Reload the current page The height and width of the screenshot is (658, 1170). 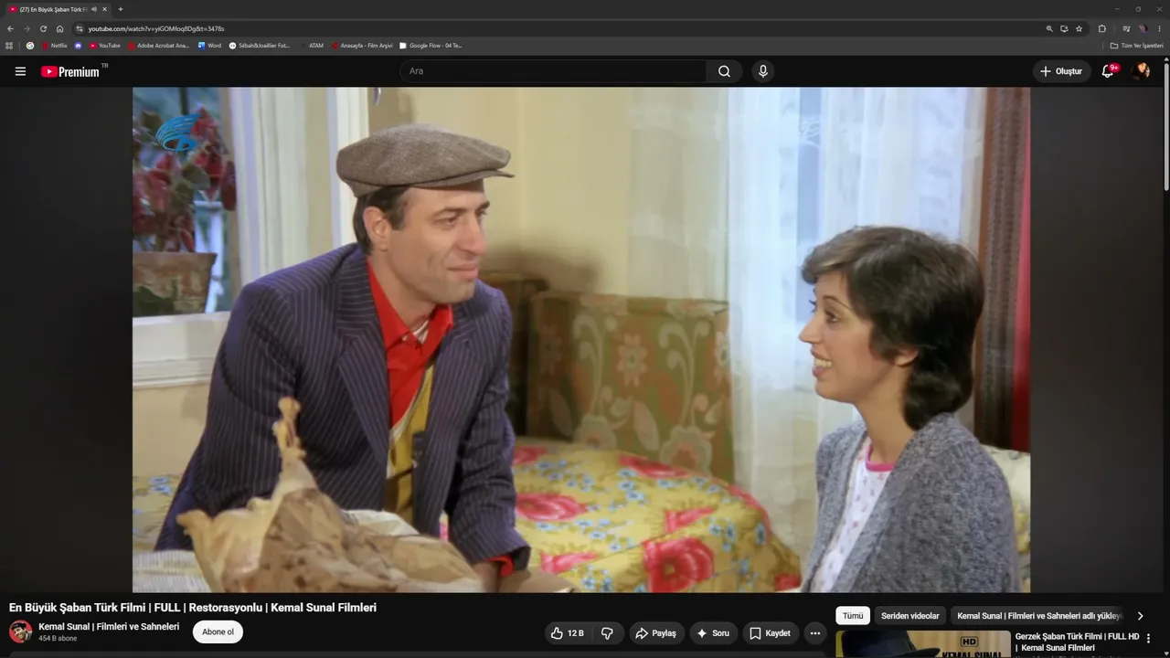pyautogui.click(x=43, y=28)
